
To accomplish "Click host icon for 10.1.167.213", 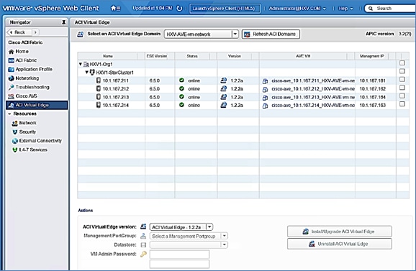I will pos(99,97).
